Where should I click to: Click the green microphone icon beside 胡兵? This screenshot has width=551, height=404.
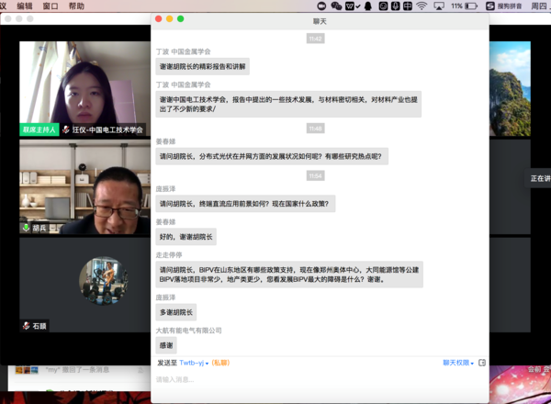(26, 228)
